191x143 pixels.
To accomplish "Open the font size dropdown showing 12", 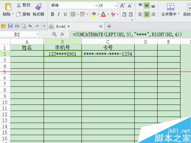I will [116, 6].
